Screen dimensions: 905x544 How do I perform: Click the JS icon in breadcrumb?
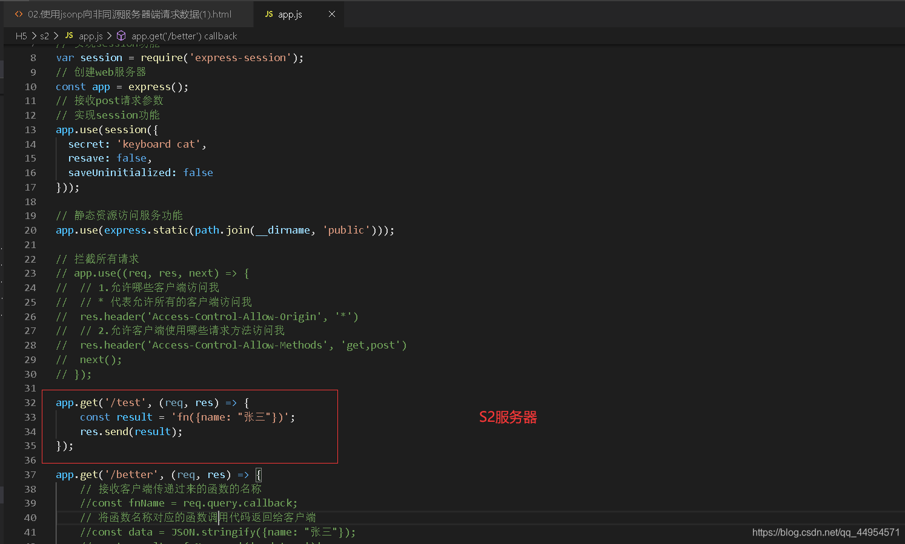(69, 36)
